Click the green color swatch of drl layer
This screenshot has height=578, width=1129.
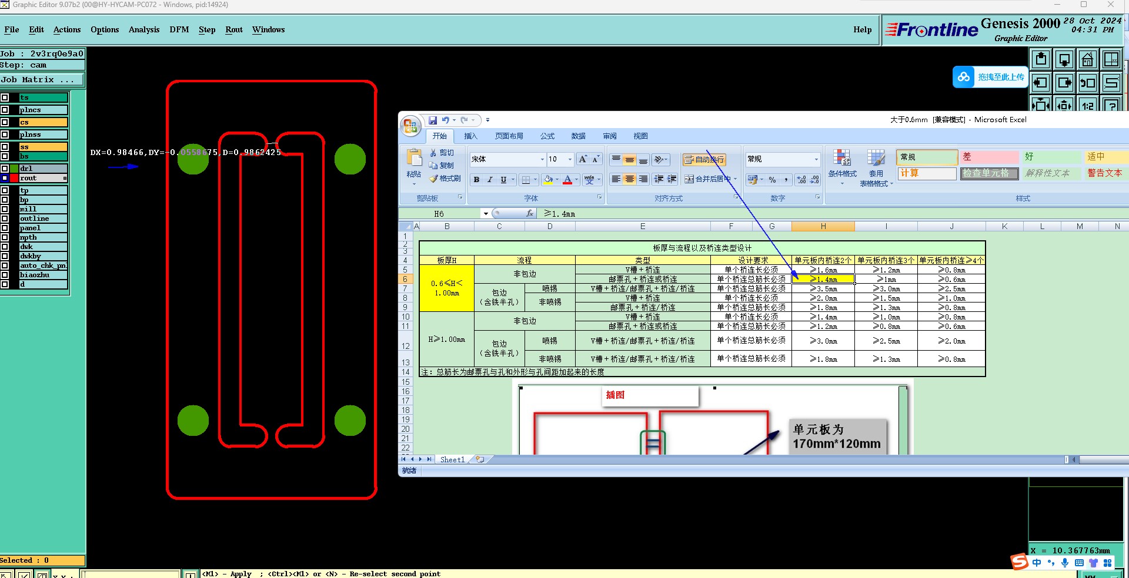pyautogui.click(x=14, y=169)
